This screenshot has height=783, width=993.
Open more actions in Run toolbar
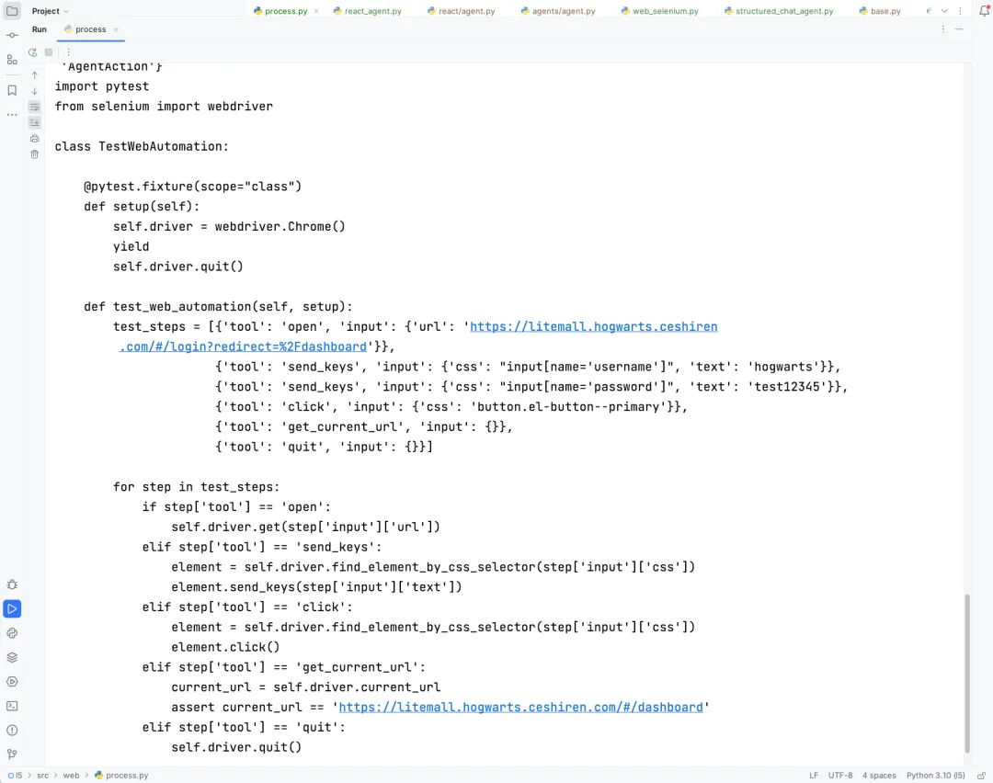68,52
